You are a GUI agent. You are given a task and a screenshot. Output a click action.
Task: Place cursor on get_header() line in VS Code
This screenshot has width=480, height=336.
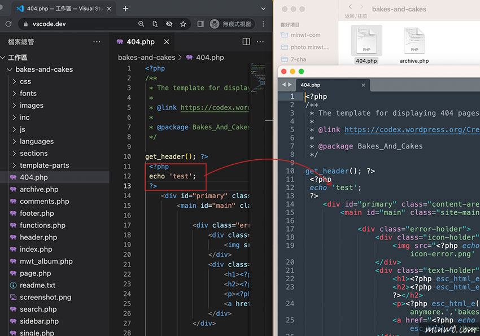click(x=176, y=156)
